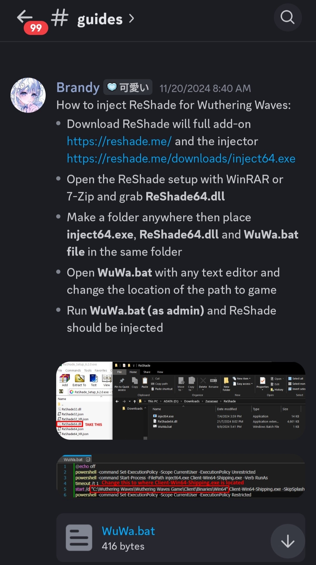Screen dimensions: 316x565
Task: Tap the bold text 'ReShade64.dll' in the WinRAR step
Action: point(185,197)
